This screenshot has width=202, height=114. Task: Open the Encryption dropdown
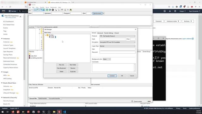point(117,42)
